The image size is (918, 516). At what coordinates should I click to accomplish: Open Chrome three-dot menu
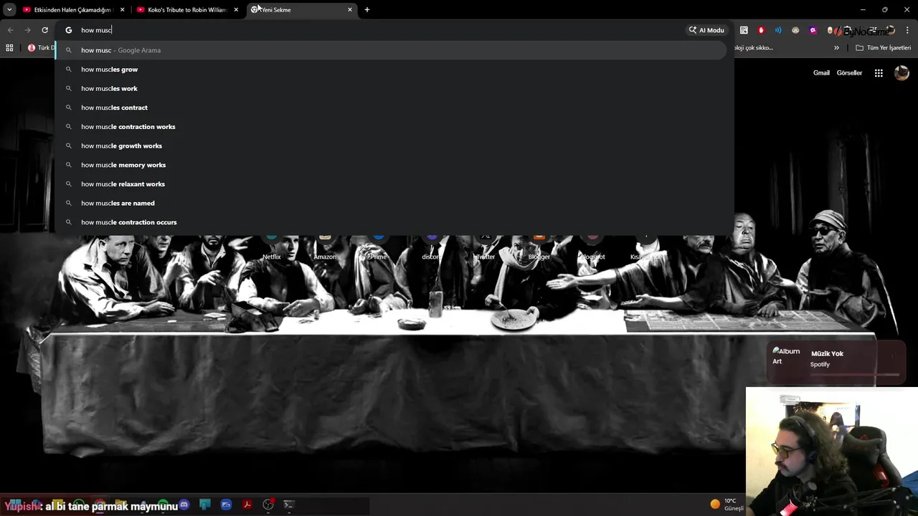coord(908,30)
